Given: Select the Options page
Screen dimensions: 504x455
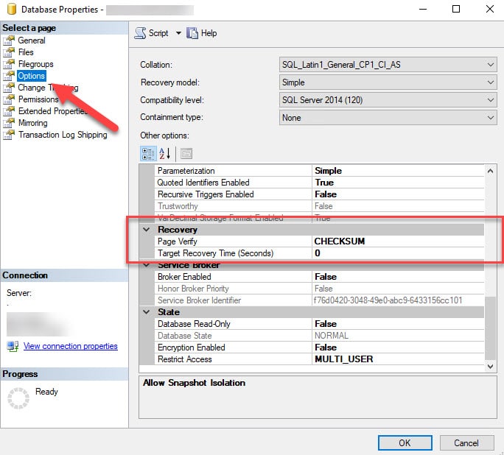Looking at the screenshot, I should 31,76.
